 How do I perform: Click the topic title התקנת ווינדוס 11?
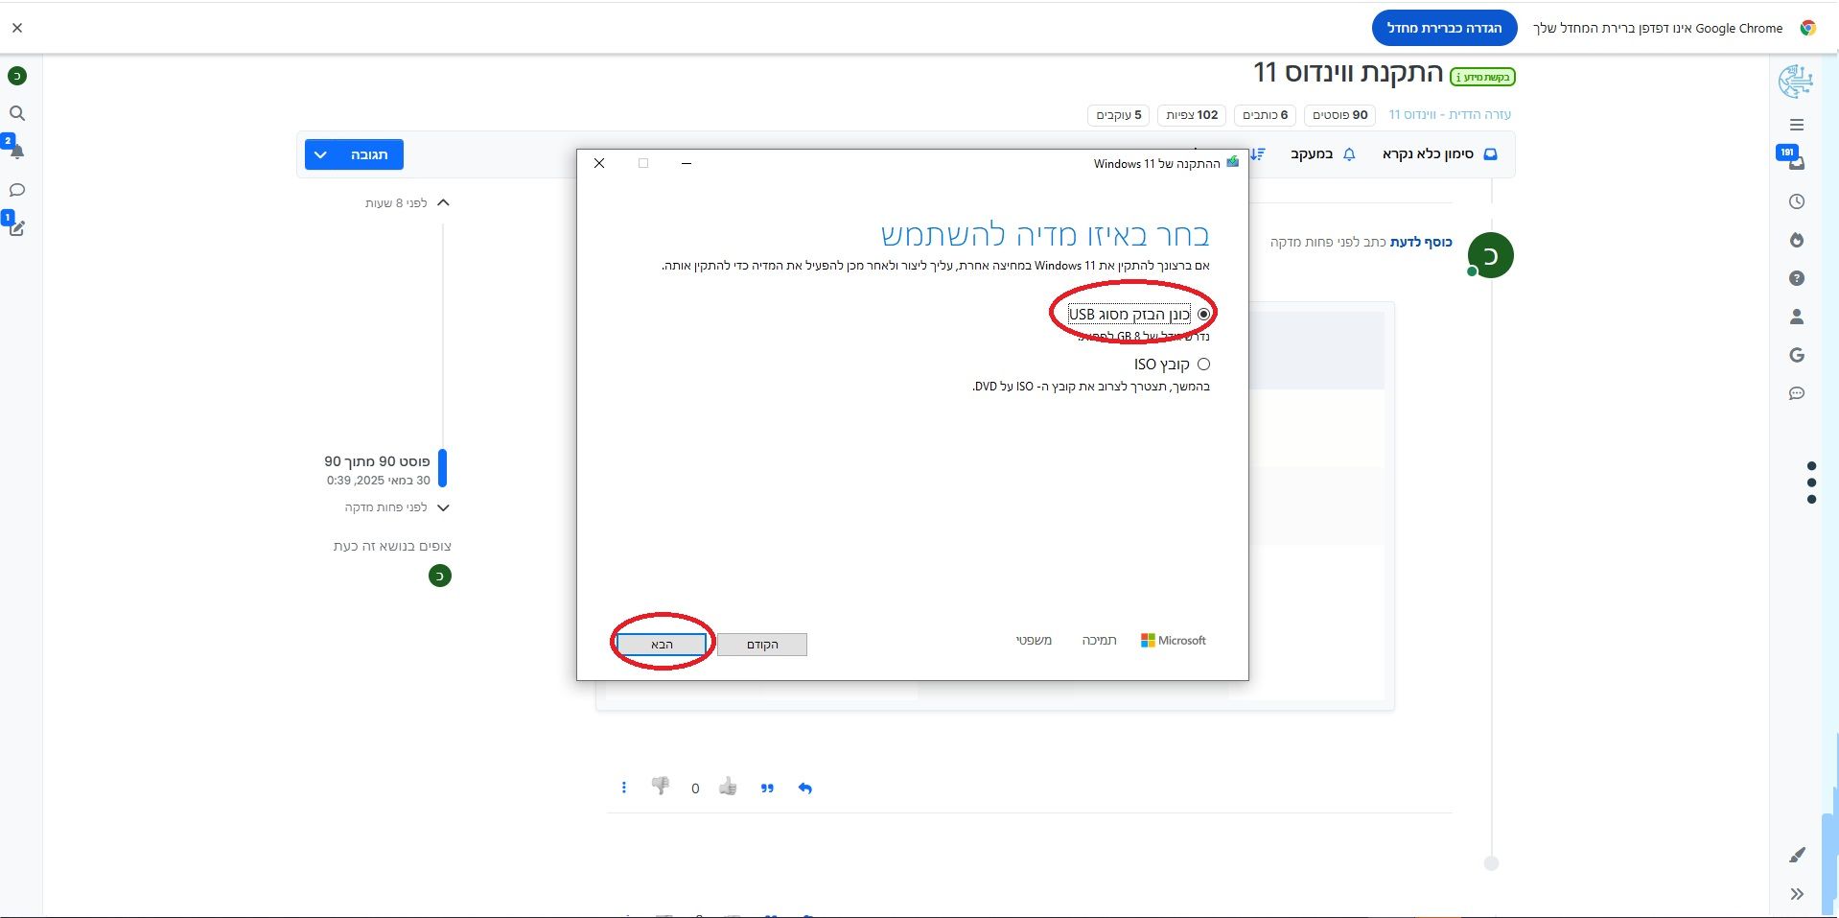coord(1348,73)
